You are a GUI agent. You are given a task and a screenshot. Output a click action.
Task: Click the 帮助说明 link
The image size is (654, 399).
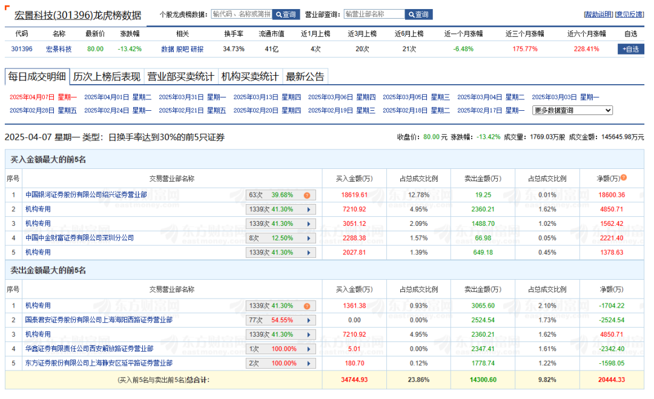[598, 15]
